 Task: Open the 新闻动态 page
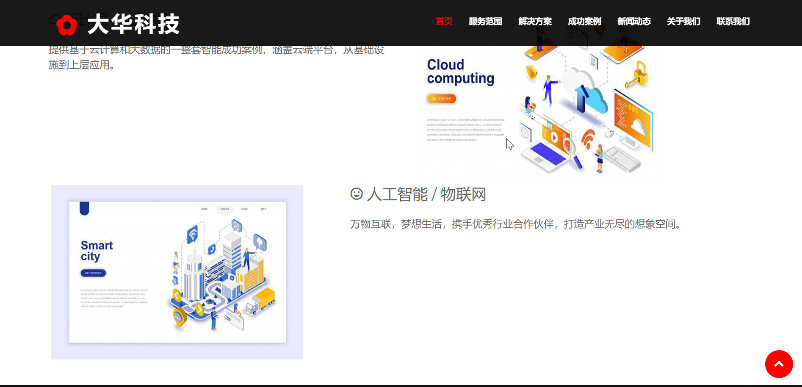click(634, 21)
